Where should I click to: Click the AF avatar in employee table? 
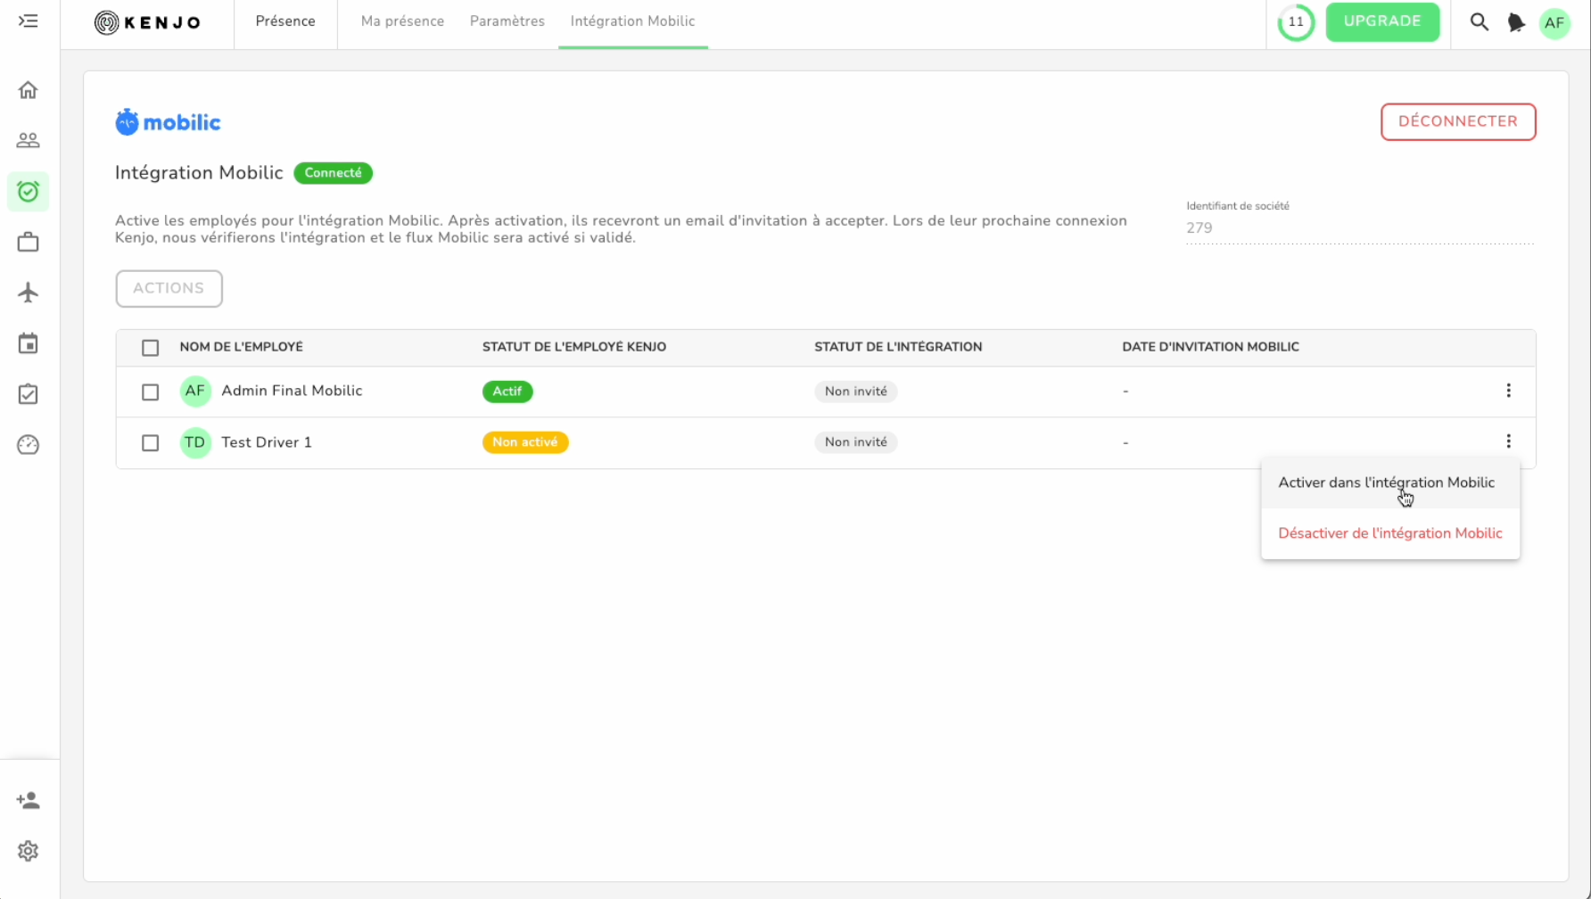(x=195, y=391)
